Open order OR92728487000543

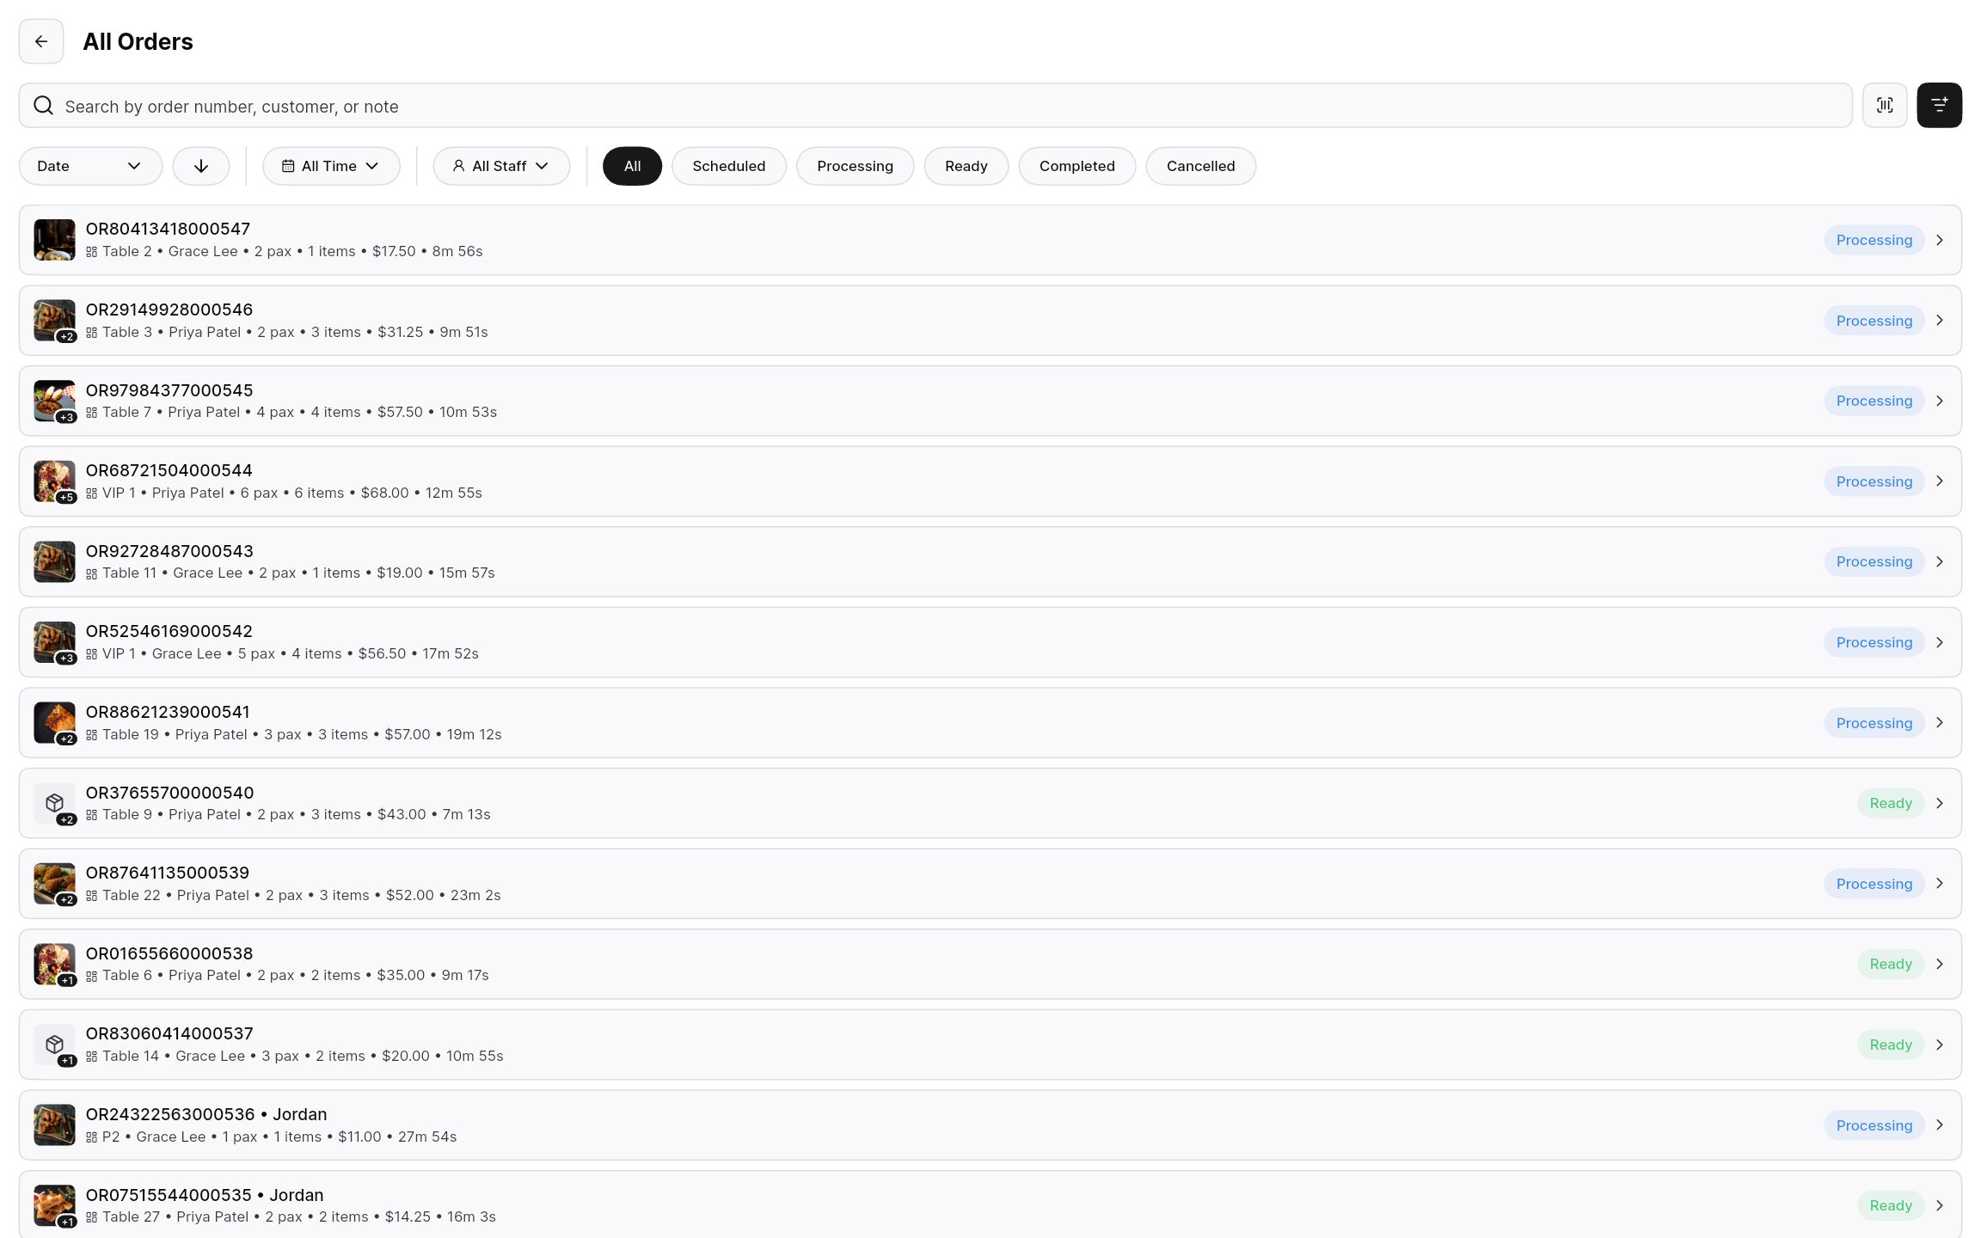990,561
